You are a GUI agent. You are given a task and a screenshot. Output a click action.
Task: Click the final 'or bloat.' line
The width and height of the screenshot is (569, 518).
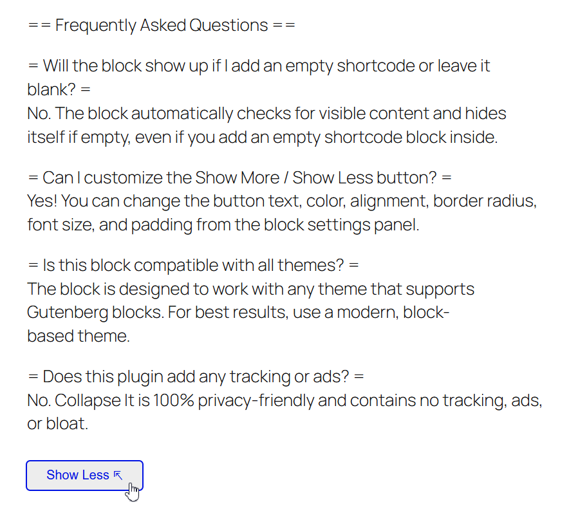click(58, 424)
